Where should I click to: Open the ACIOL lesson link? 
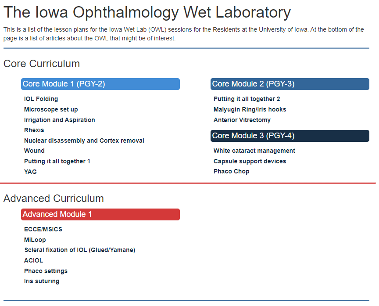click(x=33, y=261)
